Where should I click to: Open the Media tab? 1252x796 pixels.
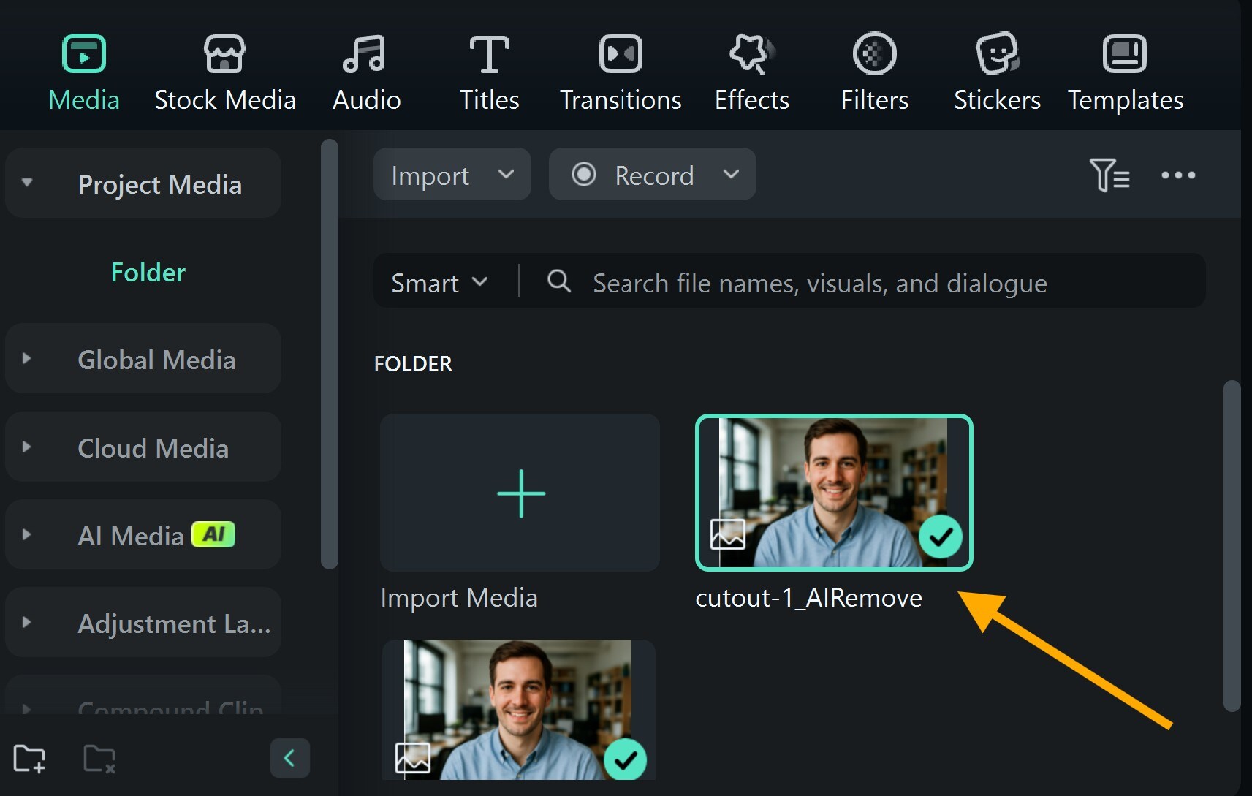coord(84,72)
